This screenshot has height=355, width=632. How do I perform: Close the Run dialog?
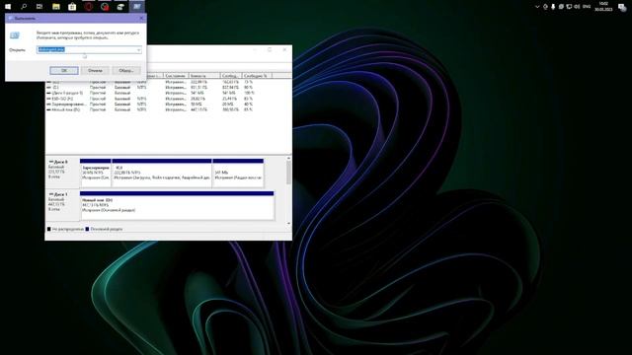coord(141,18)
